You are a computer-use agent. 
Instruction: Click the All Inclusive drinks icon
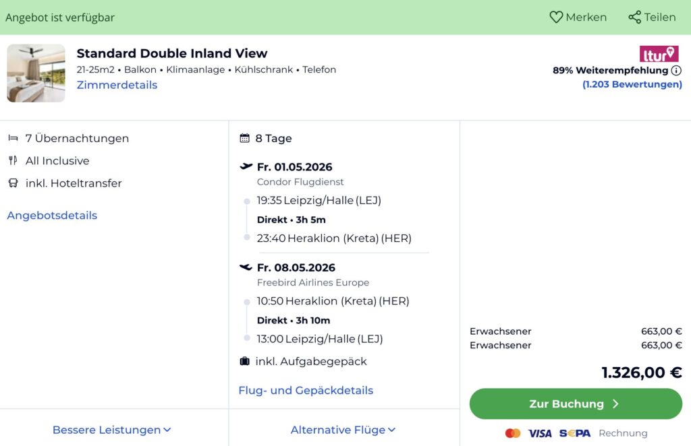pyautogui.click(x=15, y=160)
